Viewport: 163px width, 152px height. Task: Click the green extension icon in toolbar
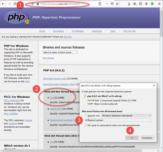coord(152,4)
